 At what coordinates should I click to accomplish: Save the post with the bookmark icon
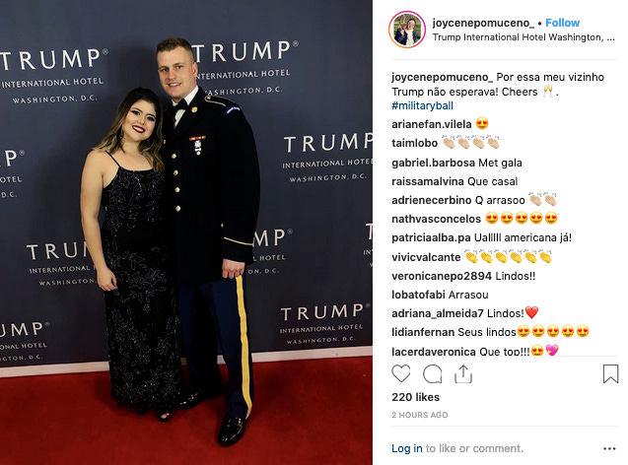610,374
